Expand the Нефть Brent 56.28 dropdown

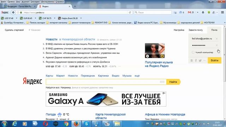click(81, 18)
